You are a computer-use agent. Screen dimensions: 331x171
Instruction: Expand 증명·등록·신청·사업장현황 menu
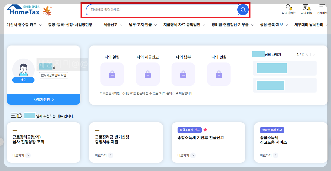coord(73,25)
